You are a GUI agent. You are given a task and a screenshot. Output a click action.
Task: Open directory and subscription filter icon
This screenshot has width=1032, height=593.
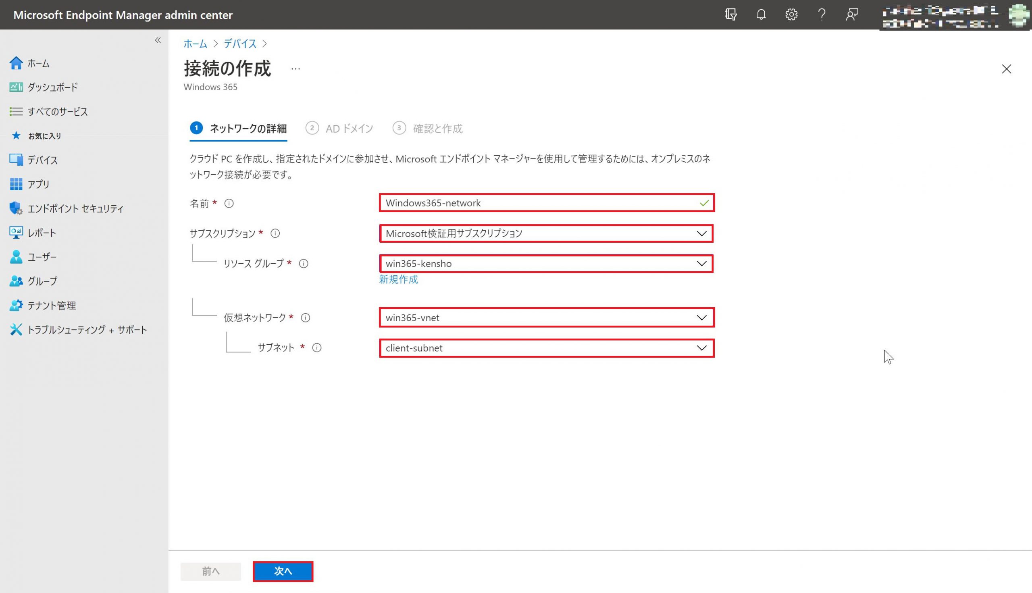[x=730, y=15]
